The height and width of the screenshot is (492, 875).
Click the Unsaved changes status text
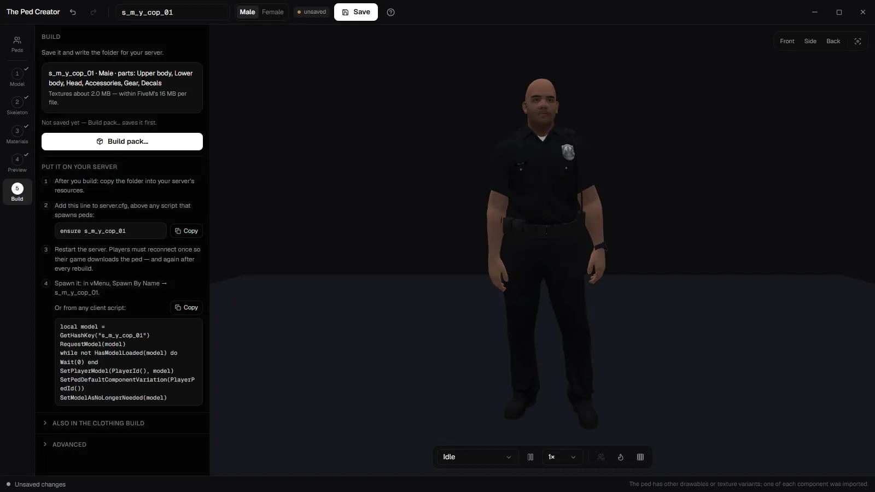(40, 484)
